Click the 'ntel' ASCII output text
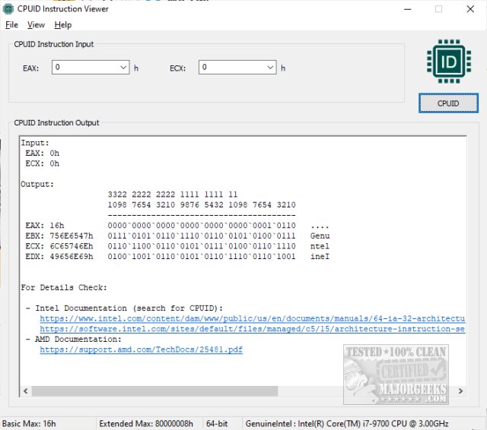This screenshot has width=487, height=430. (x=320, y=246)
